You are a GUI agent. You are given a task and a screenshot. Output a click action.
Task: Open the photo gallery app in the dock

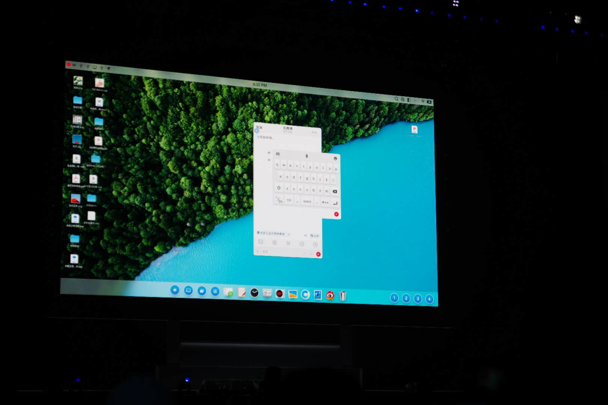click(x=293, y=294)
